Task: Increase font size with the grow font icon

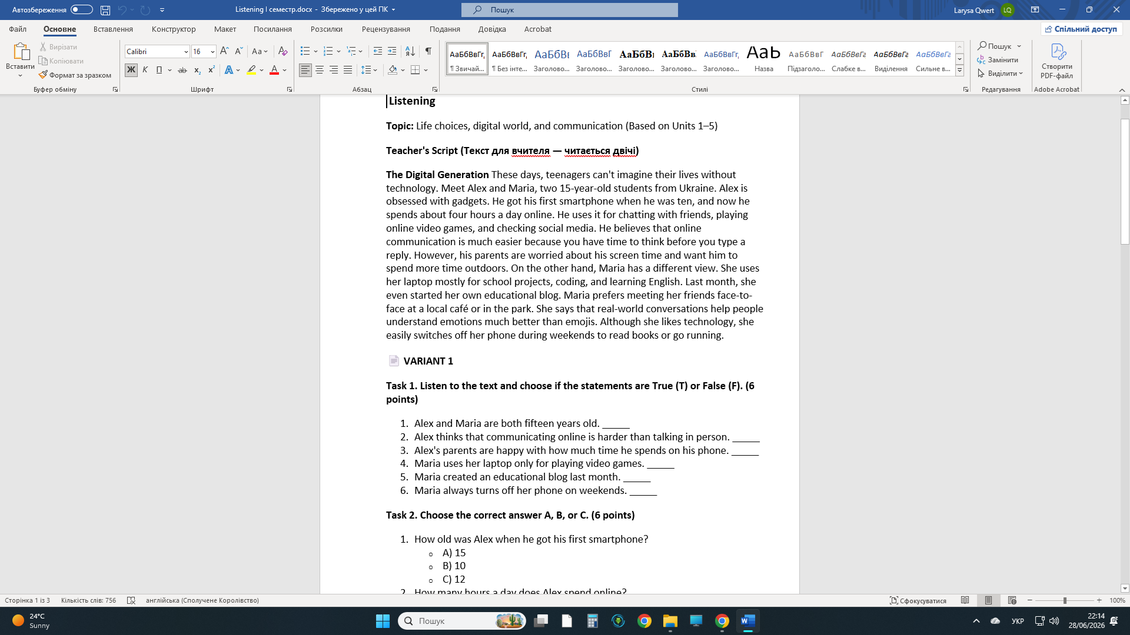Action: click(224, 51)
